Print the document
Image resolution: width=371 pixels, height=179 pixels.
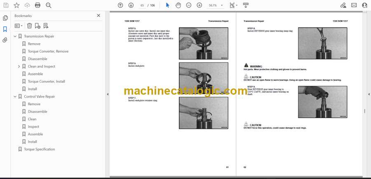tap(38, 5)
